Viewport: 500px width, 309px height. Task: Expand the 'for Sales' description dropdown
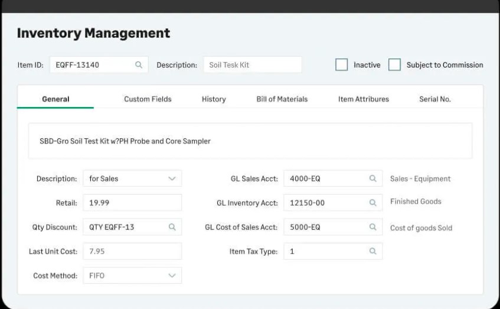pyautogui.click(x=132, y=178)
